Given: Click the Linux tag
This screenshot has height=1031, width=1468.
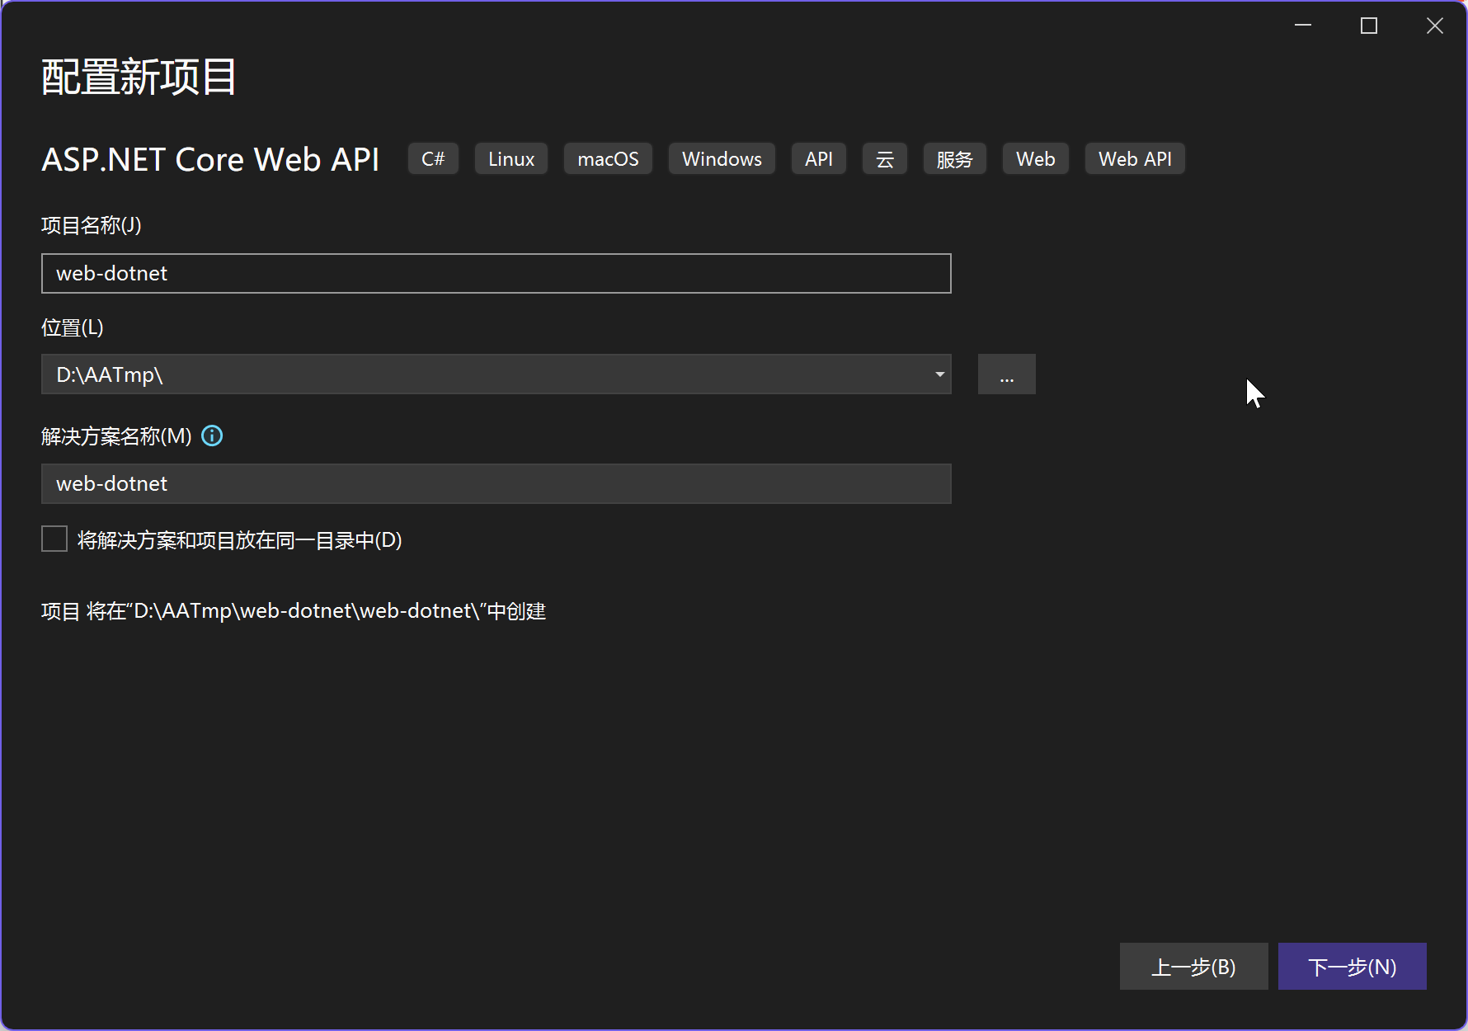Looking at the screenshot, I should point(511,158).
